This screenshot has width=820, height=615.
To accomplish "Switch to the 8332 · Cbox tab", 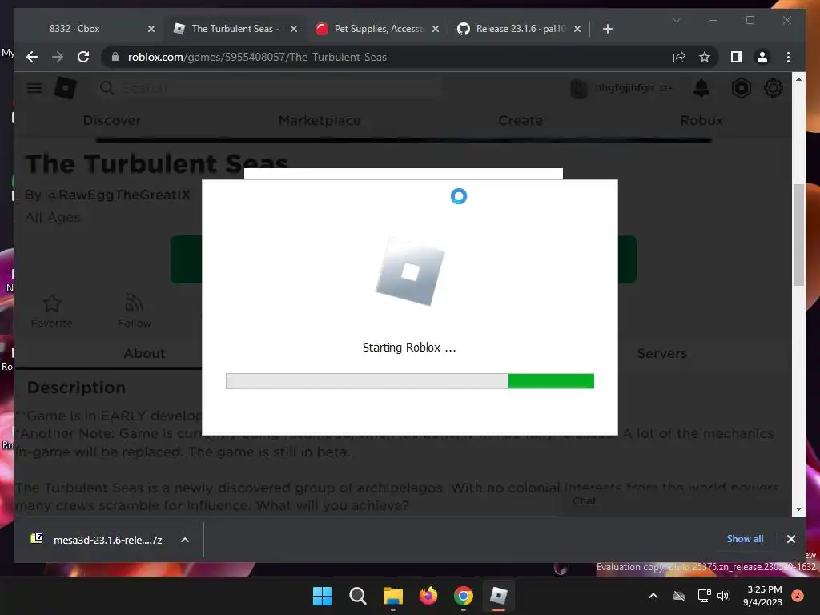I will click(x=74, y=29).
